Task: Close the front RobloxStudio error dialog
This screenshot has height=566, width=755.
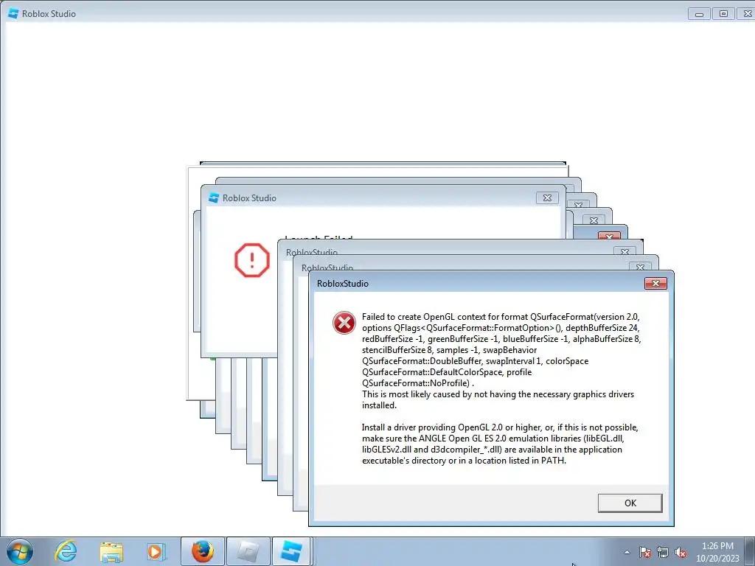Action: [x=655, y=284]
